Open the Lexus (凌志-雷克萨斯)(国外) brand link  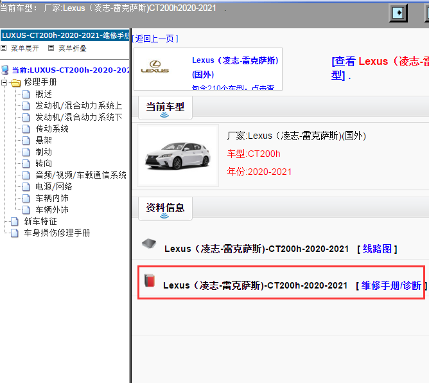(x=235, y=67)
